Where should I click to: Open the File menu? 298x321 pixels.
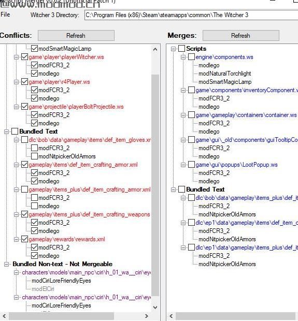[x=5, y=14]
